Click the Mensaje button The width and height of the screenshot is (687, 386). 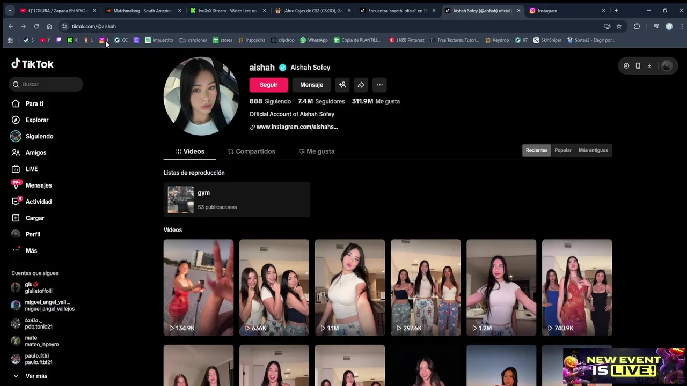pos(311,85)
